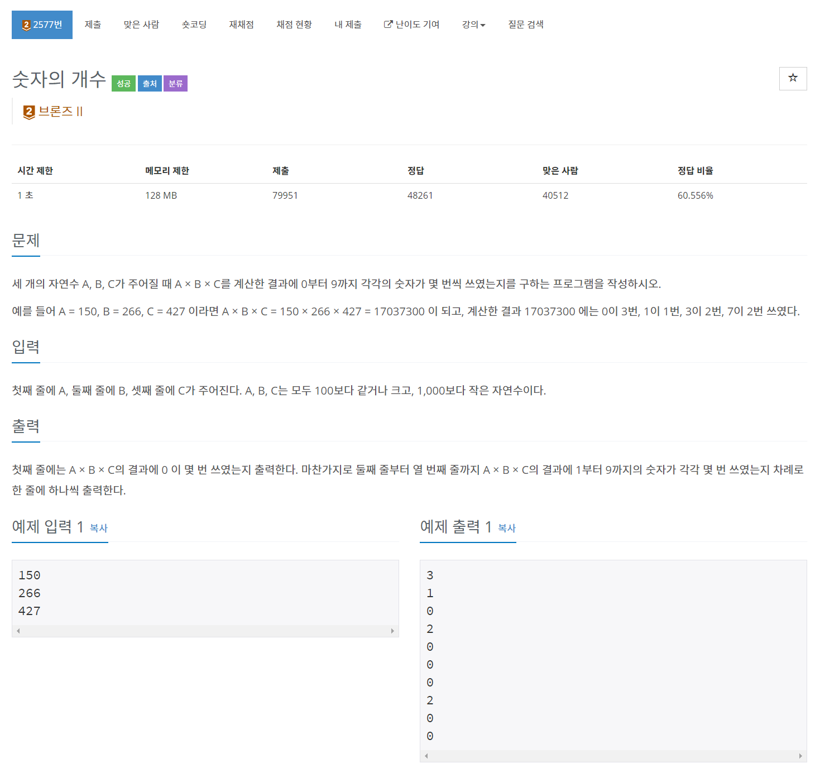Click the 60.556% accuracy value

pos(696,195)
